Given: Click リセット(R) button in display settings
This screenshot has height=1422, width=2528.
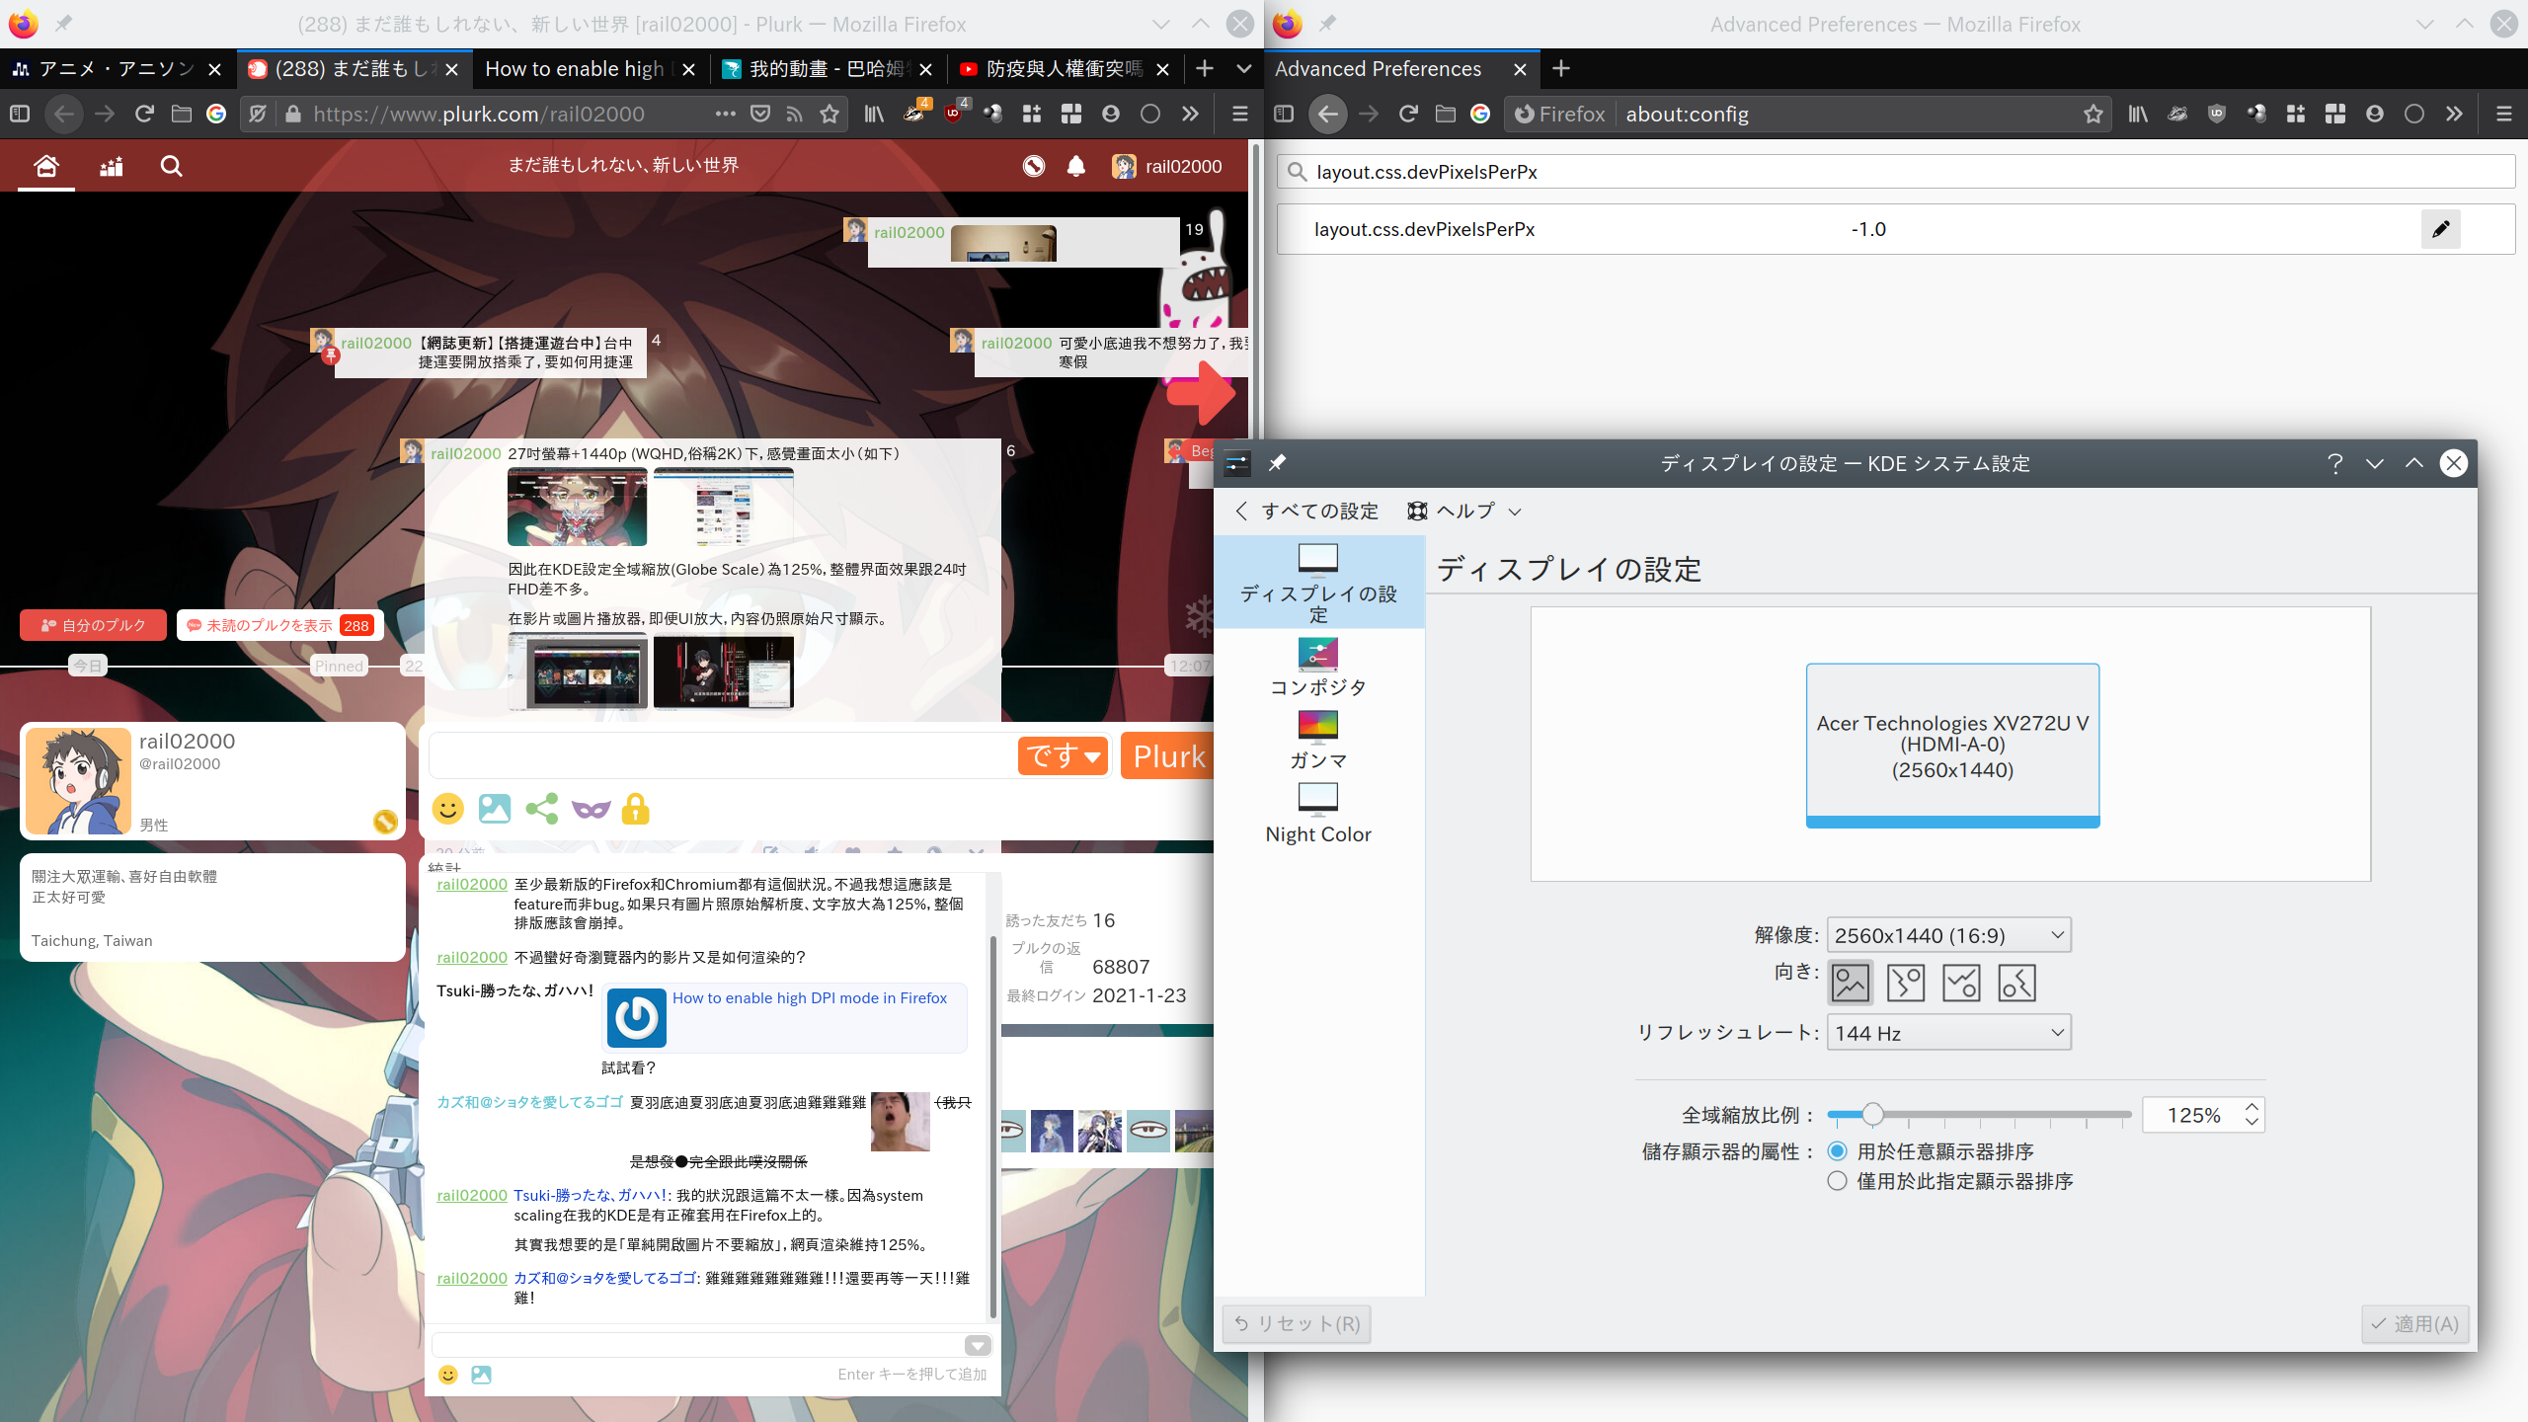Looking at the screenshot, I should 1297,1323.
